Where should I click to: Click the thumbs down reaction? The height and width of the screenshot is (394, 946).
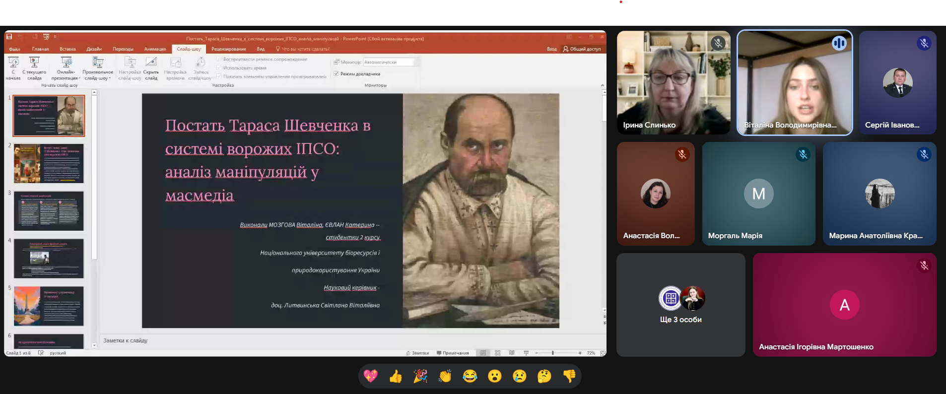pos(569,376)
